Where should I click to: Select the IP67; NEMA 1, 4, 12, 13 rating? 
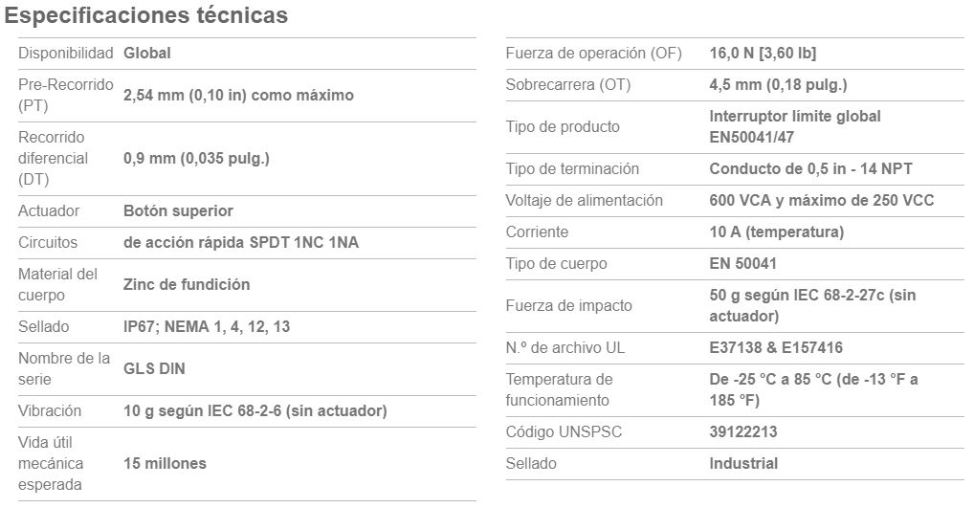[207, 327]
